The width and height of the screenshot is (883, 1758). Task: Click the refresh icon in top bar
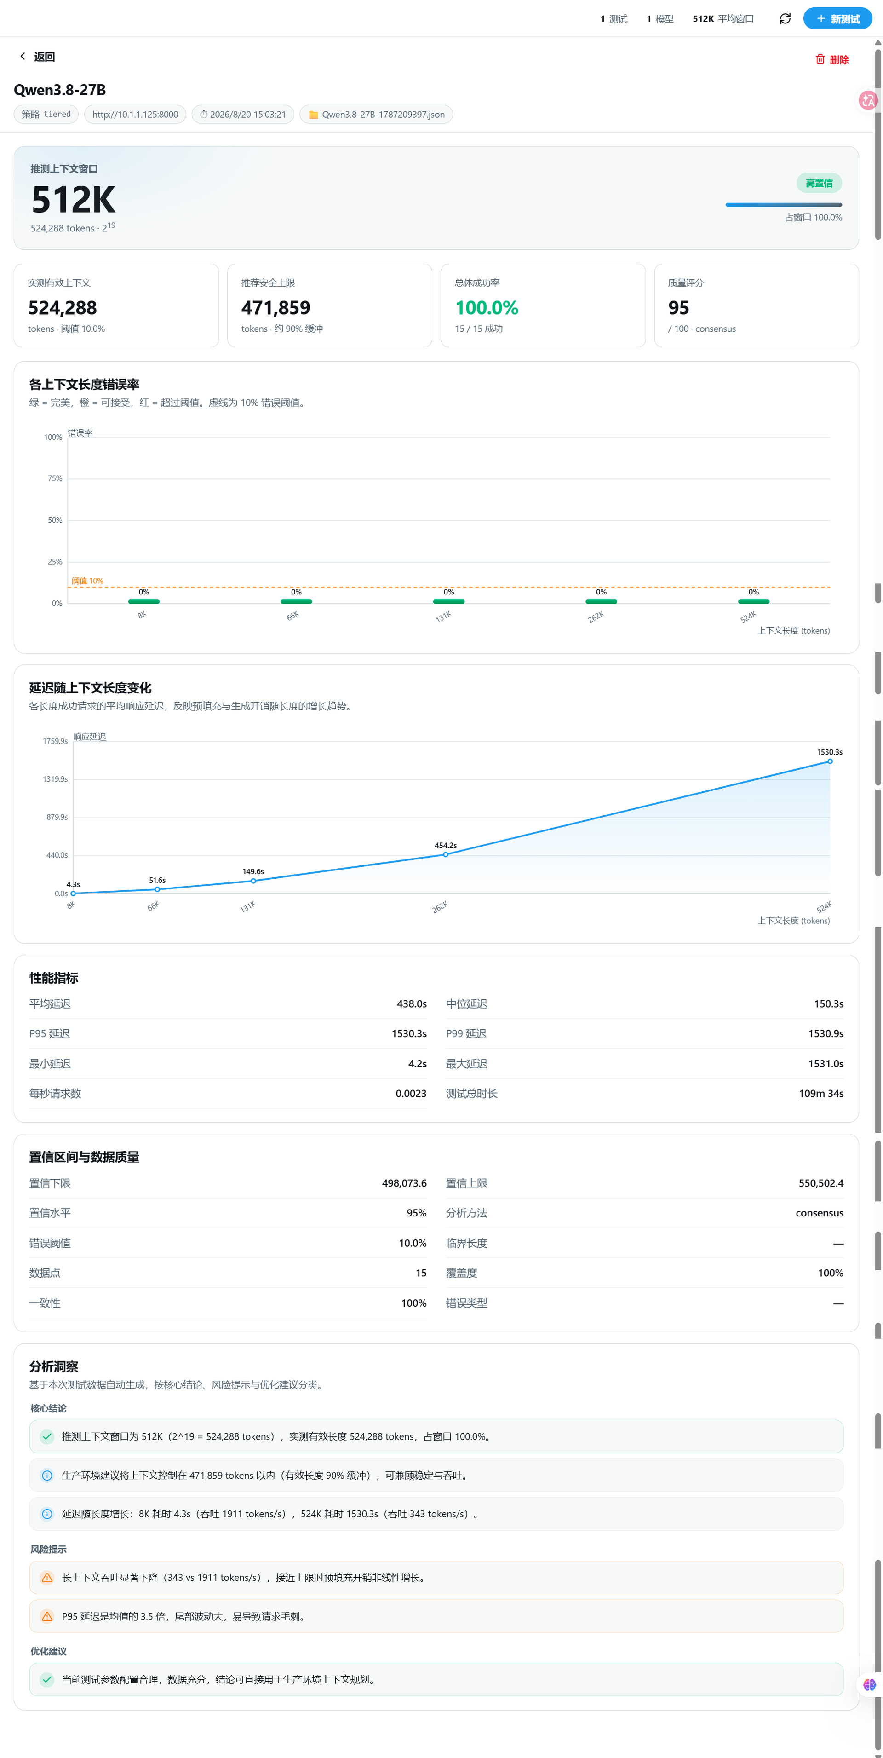[785, 18]
